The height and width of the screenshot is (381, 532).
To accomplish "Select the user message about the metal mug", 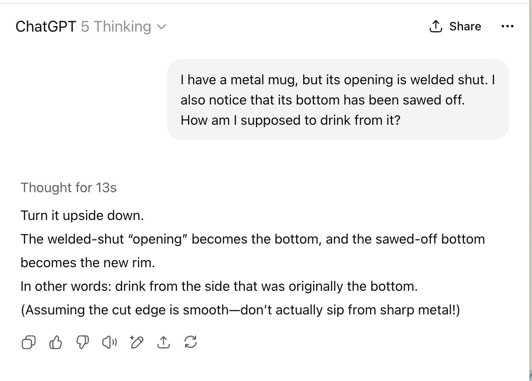I will pyautogui.click(x=337, y=100).
